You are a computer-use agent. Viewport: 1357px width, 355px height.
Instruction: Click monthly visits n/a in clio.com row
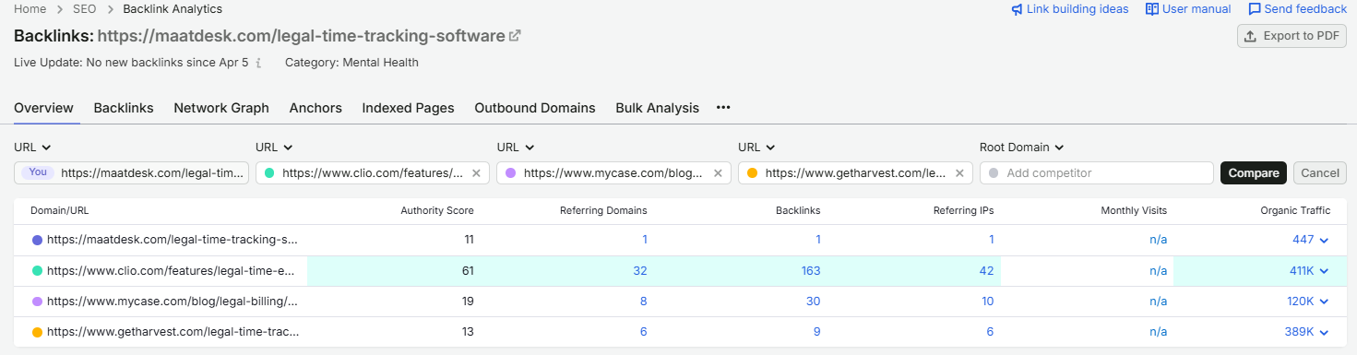1158,271
